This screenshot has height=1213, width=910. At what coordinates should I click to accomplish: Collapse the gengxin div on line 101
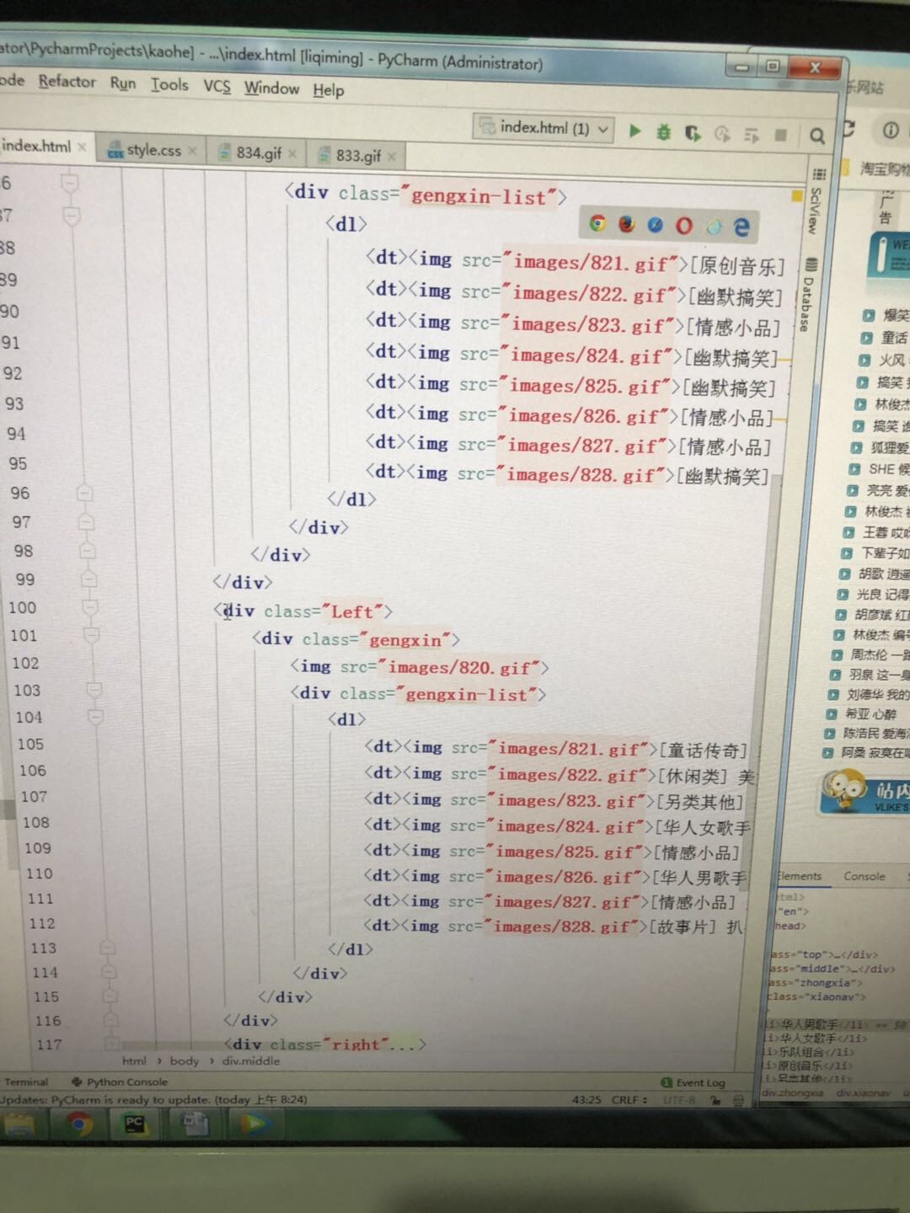92,635
